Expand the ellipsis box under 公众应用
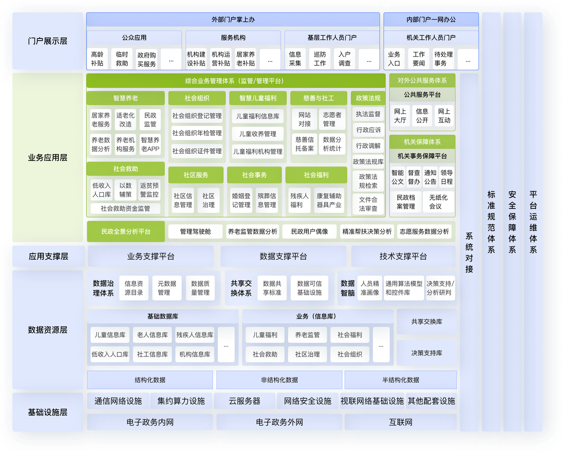The image size is (562, 451). pos(171,59)
